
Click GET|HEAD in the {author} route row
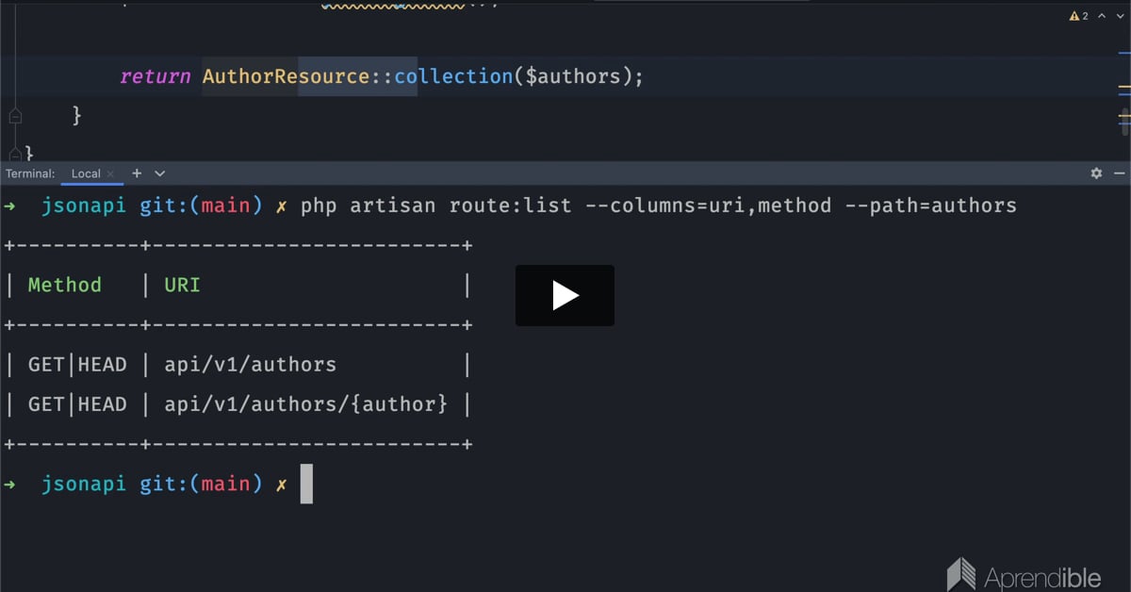pyautogui.click(x=77, y=404)
